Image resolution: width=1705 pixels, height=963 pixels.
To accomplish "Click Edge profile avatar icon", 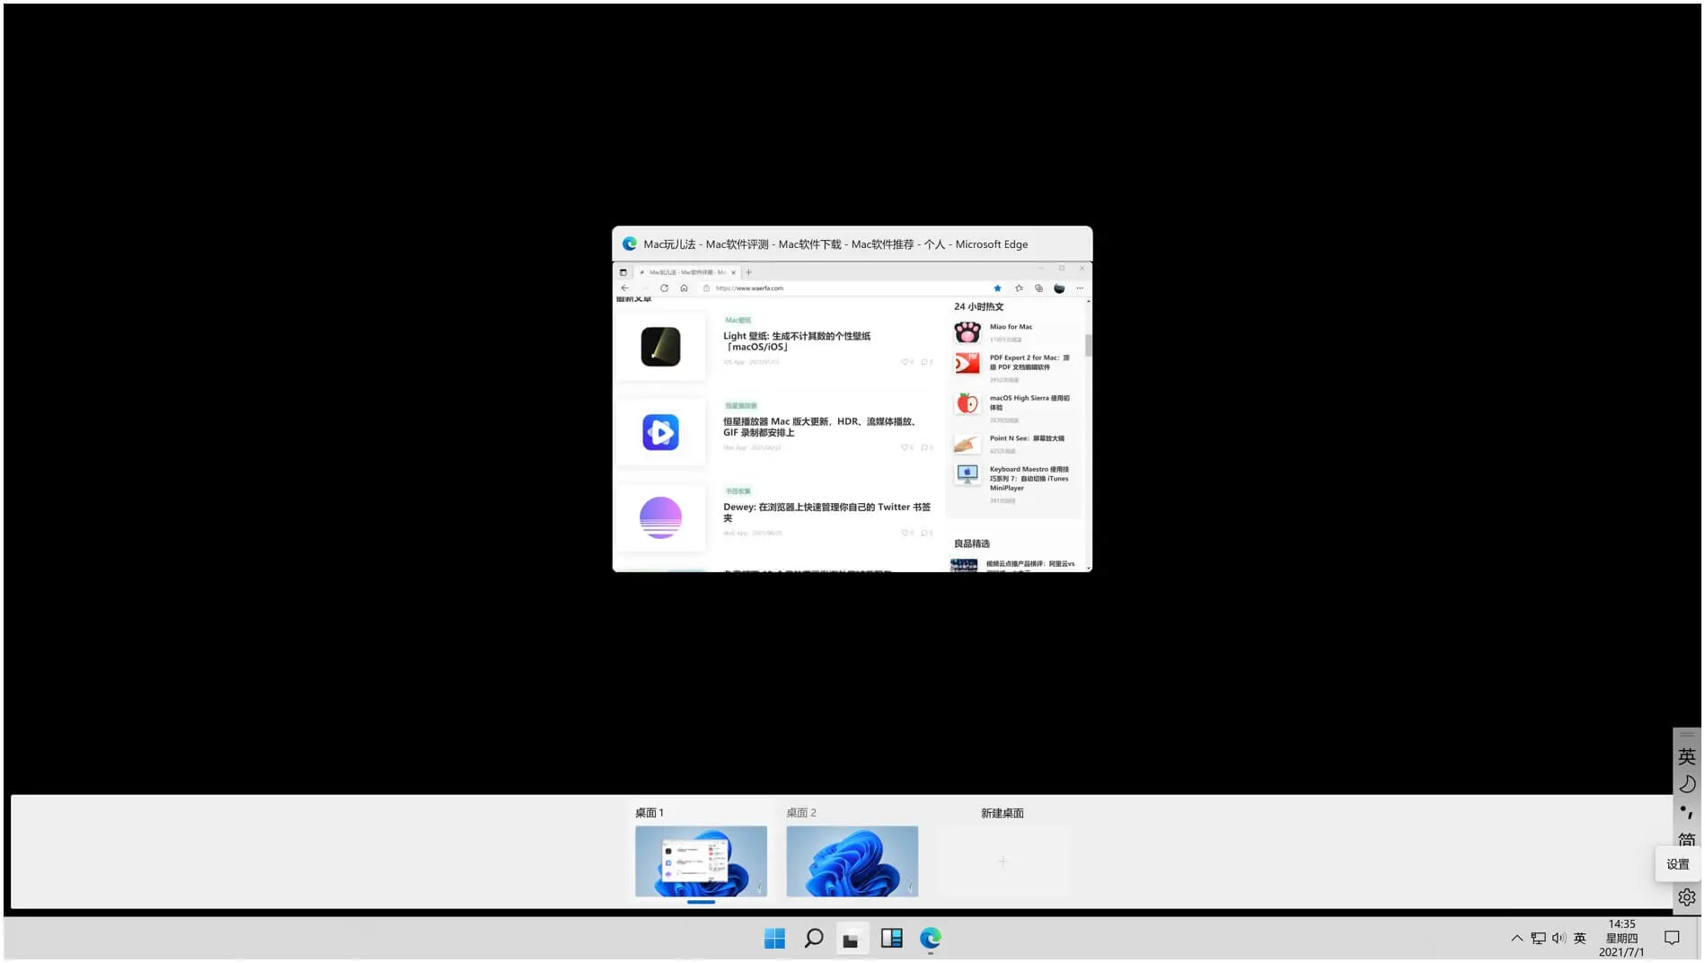I will (1059, 288).
